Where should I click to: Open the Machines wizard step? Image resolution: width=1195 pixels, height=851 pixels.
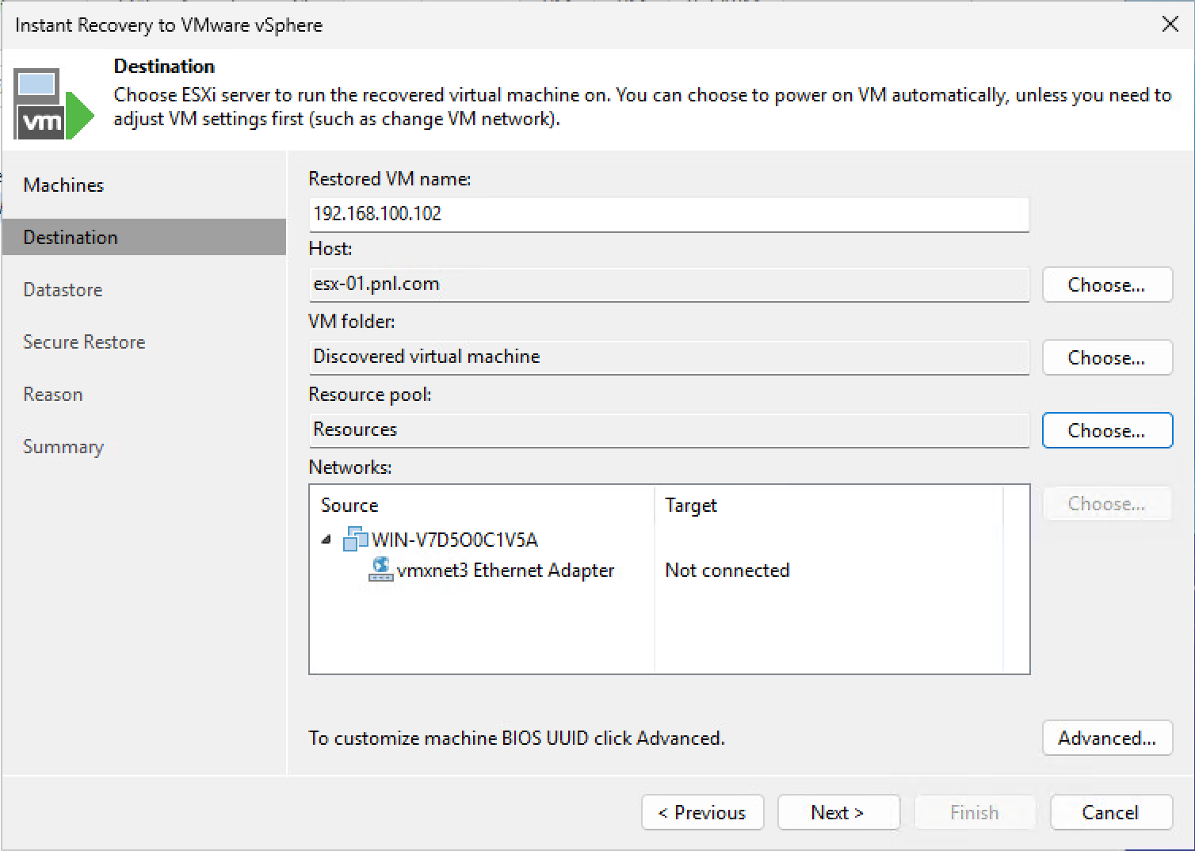click(x=144, y=185)
